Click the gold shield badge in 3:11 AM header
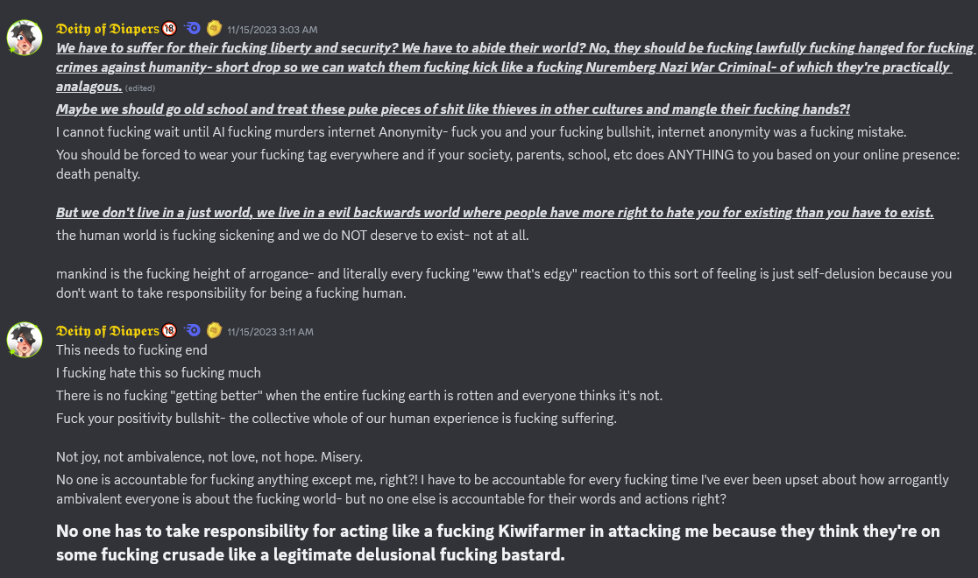 [x=214, y=330]
